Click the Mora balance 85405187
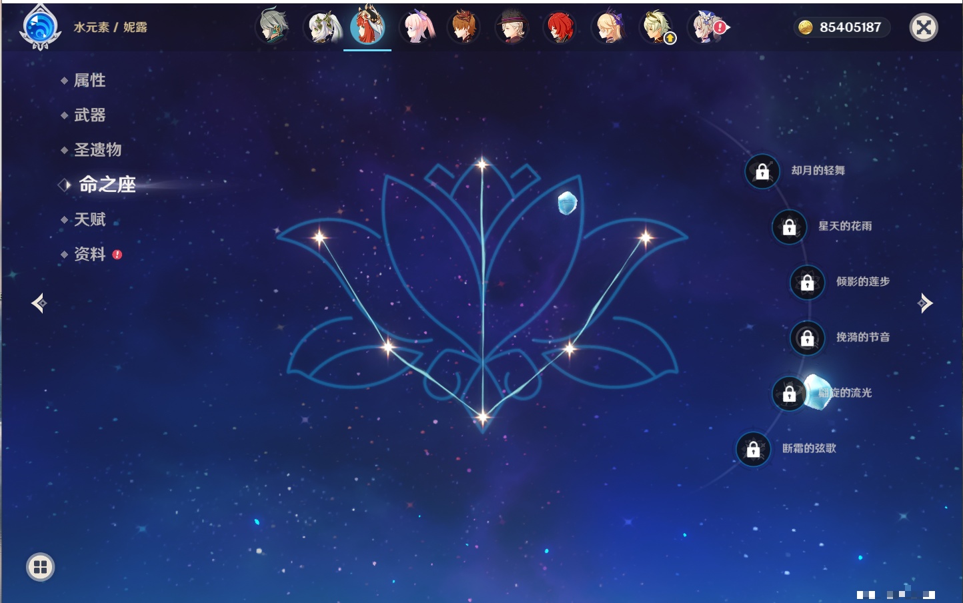The image size is (963, 603). pos(850,27)
